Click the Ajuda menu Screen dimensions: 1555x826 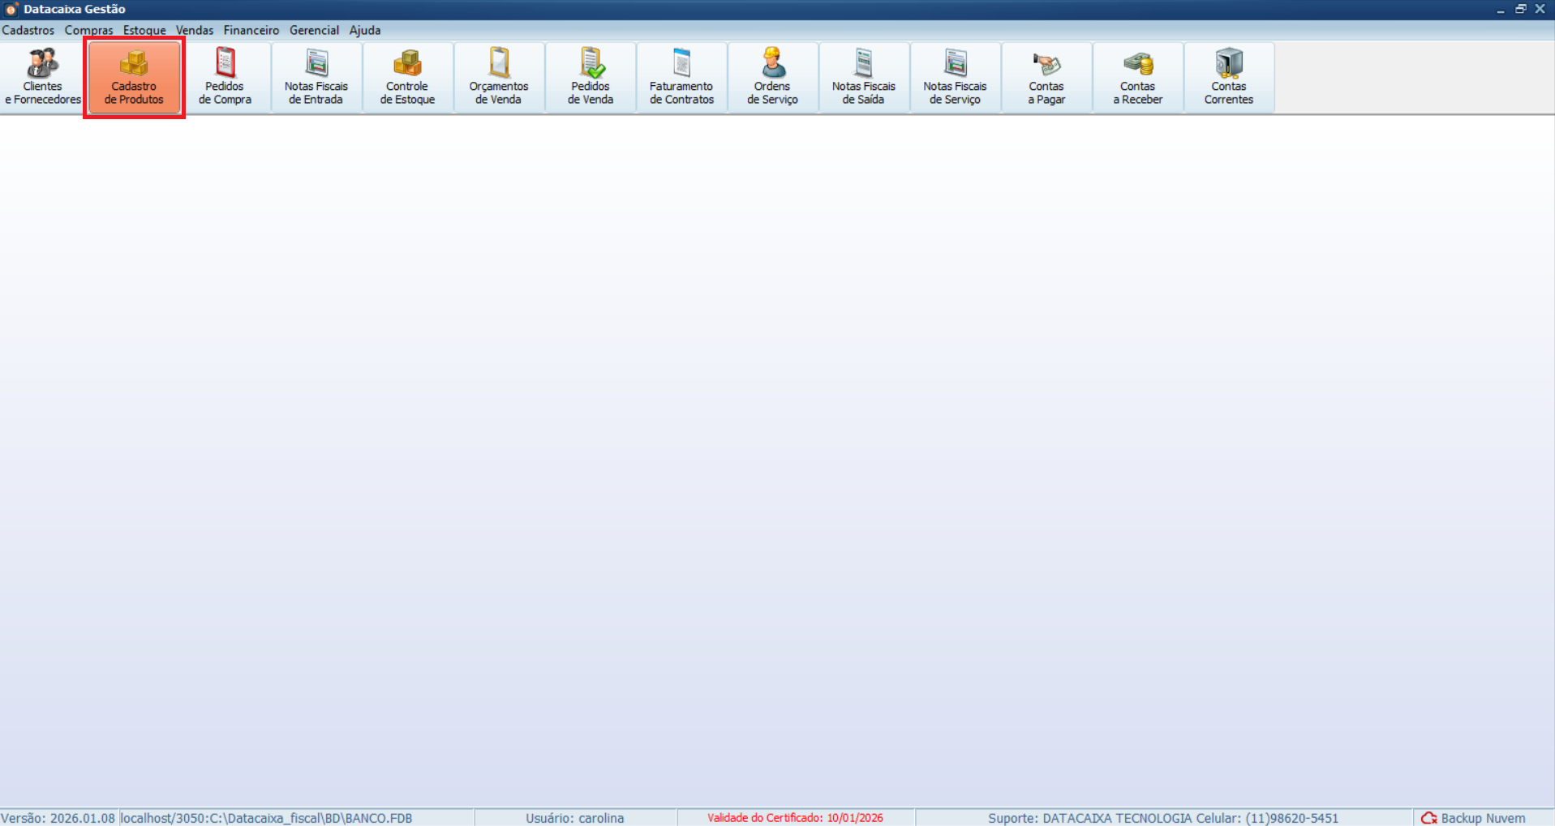[x=365, y=30]
